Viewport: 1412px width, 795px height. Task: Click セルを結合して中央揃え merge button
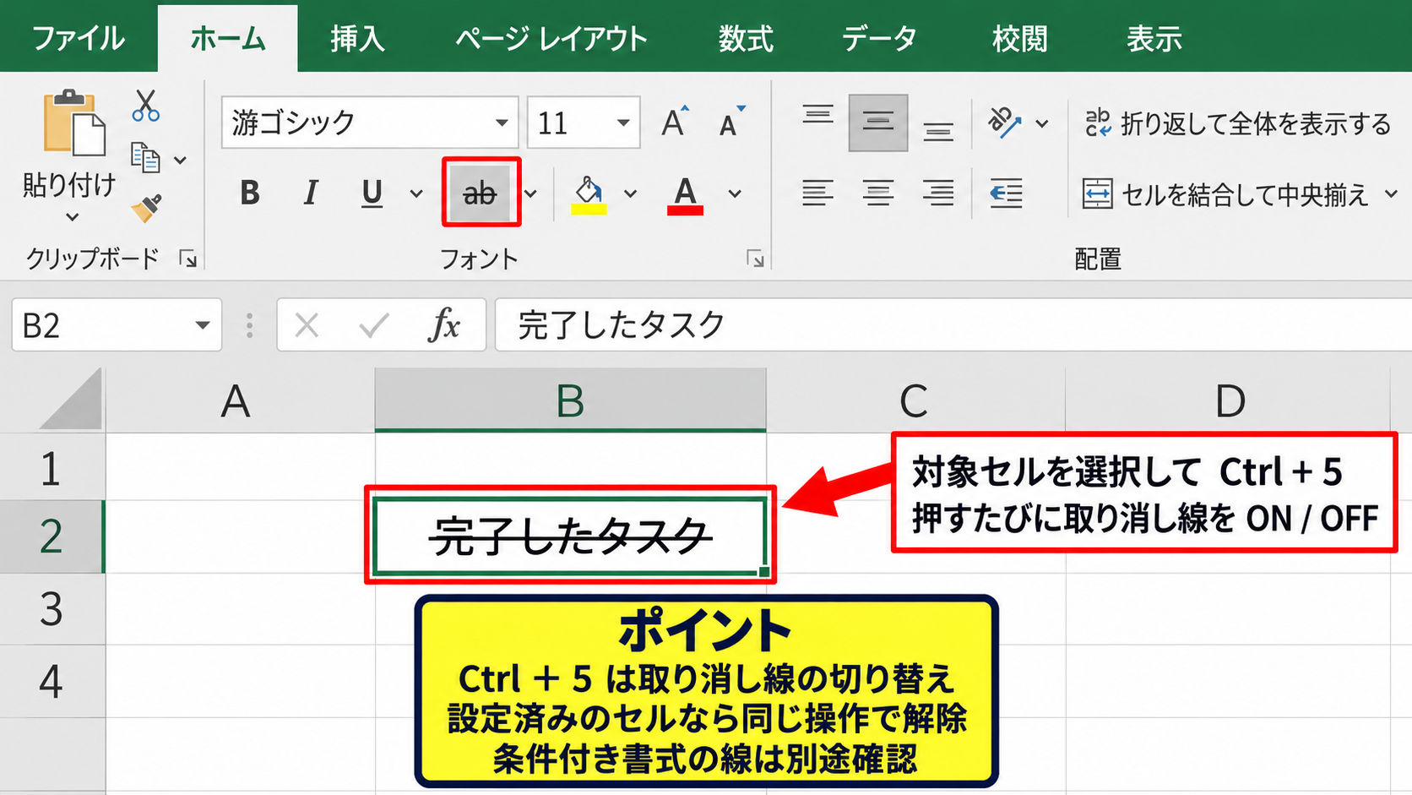(x=1225, y=194)
